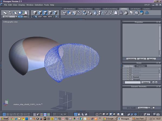Click up arrow next to Select button
Screen dimensions: 162x121
(156, 83)
